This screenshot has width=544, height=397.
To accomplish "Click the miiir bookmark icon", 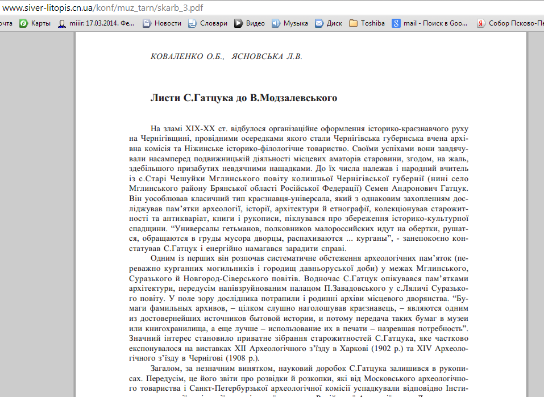I will [x=62, y=24].
